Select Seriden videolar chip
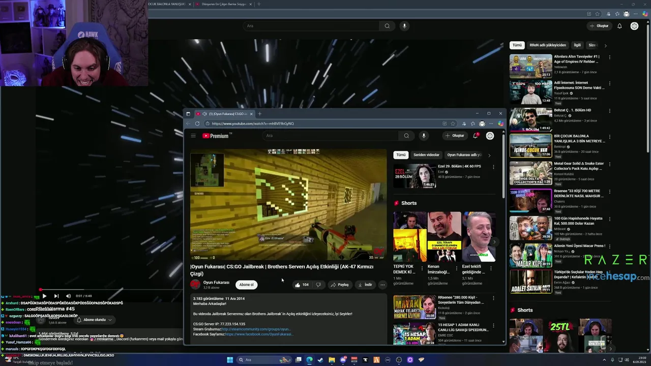The width and height of the screenshot is (651, 366). click(426, 155)
